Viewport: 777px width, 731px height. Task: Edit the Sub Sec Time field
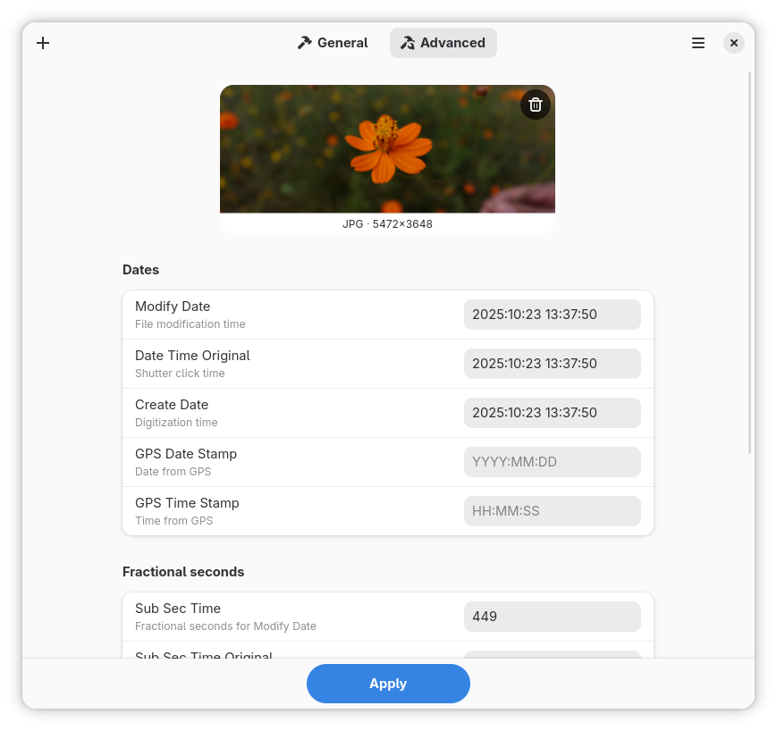click(552, 617)
